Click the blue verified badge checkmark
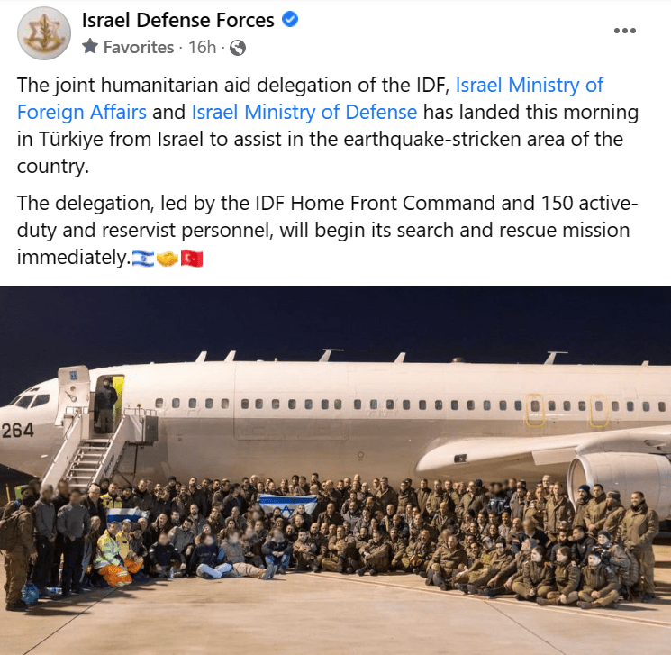The width and height of the screenshot is (671, 655). [290, 19]
